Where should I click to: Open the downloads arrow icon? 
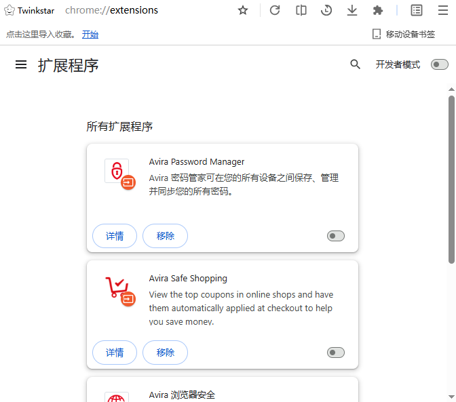pos(352,10)
